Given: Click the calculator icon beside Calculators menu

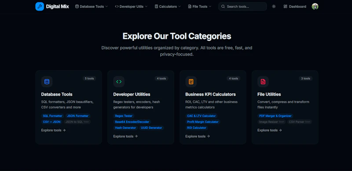Looking at the screenshot, I should (156, 7).
